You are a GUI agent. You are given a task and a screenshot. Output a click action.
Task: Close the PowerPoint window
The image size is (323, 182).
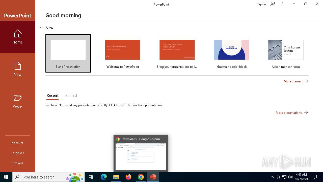pyautogui.click(x=317, y=4)
